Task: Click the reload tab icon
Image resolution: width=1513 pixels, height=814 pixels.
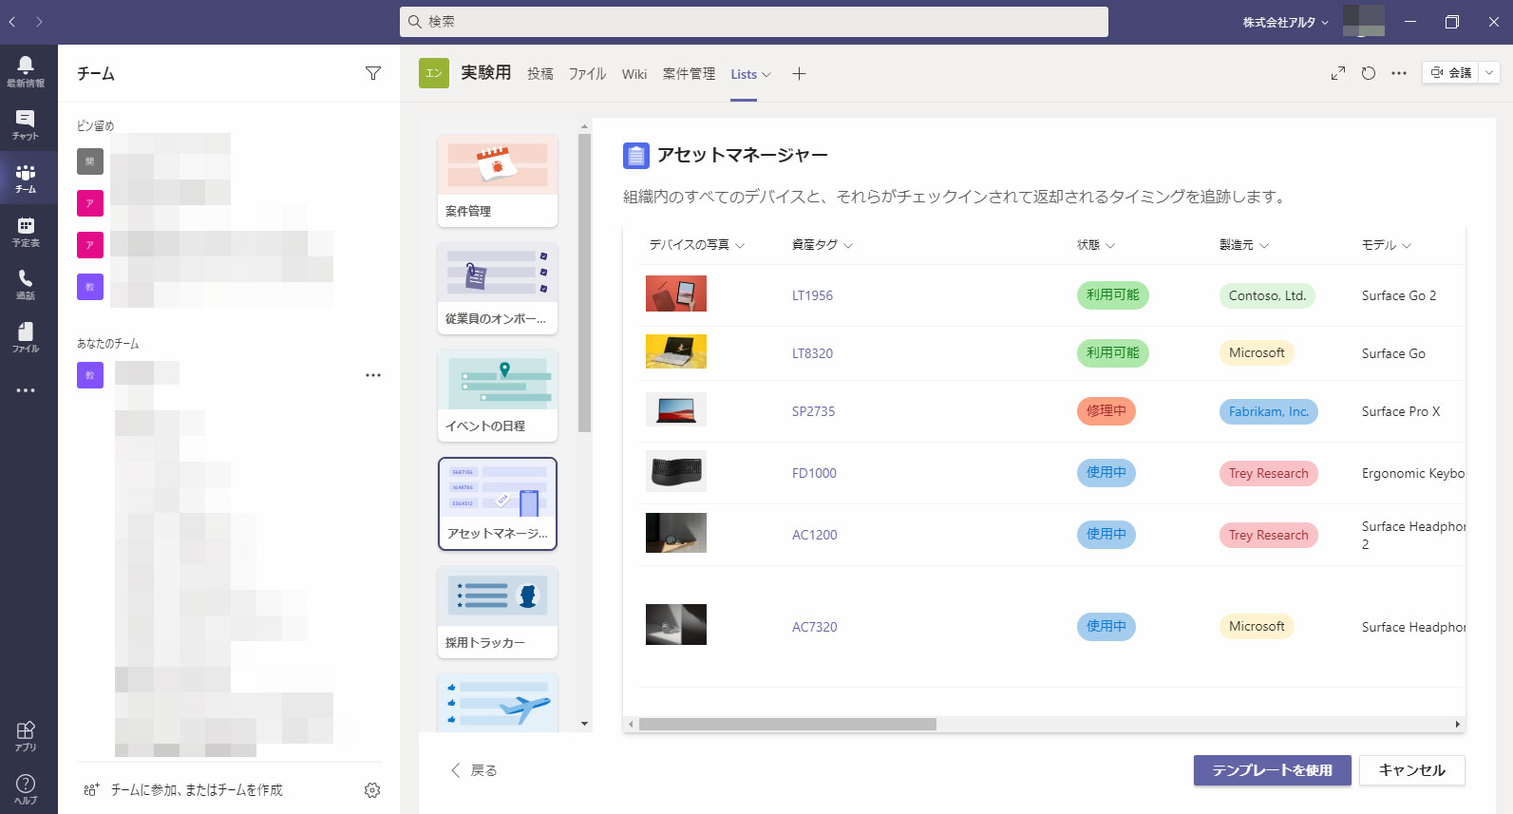Action: point(1369,73)
